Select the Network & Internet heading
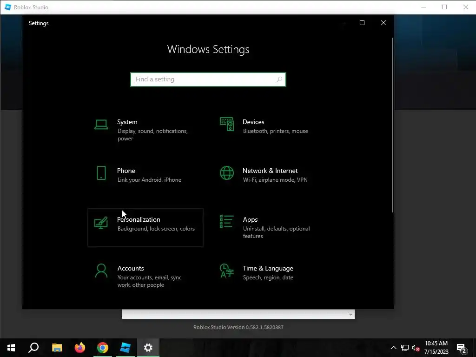The image size is (476, 357). [x=270, y=171]
